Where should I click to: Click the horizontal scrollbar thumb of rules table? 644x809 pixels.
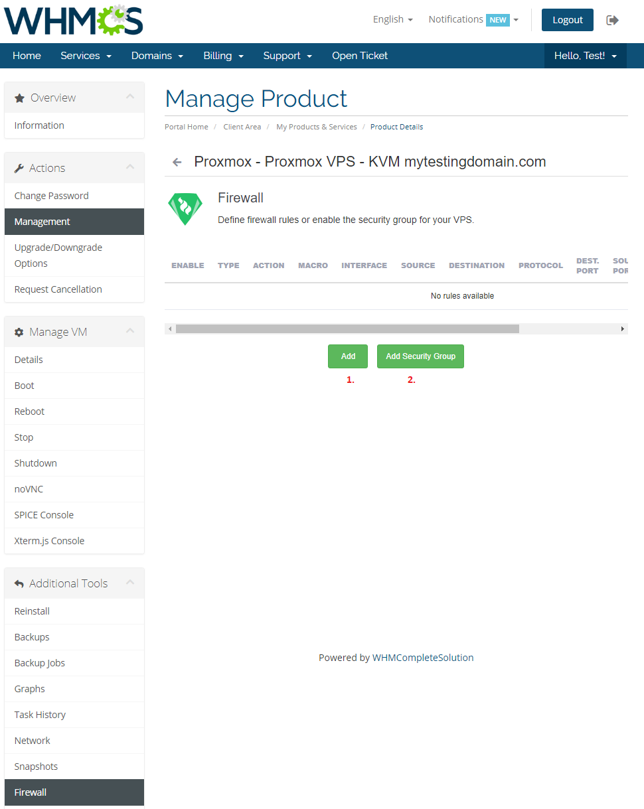tap(347, 329)
